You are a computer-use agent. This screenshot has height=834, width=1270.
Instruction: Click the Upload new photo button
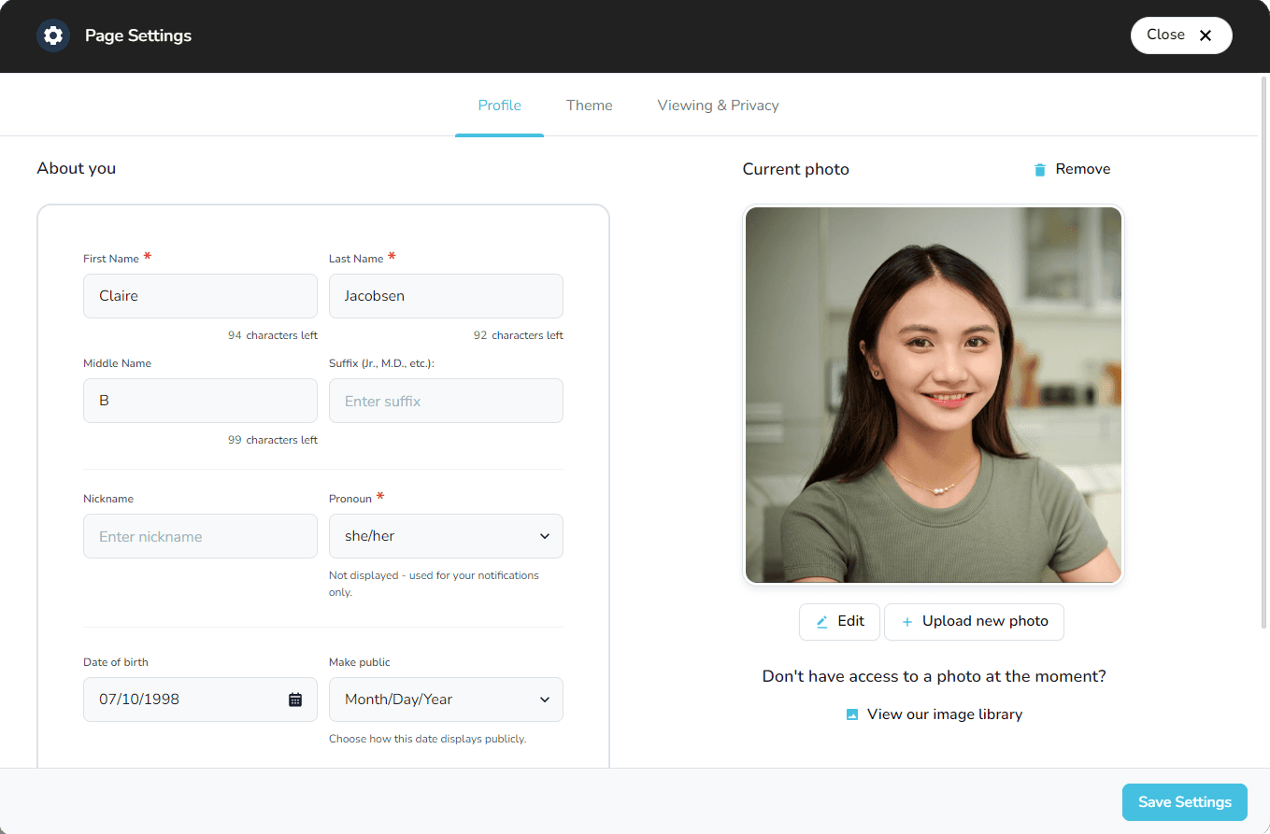(974, 621)
